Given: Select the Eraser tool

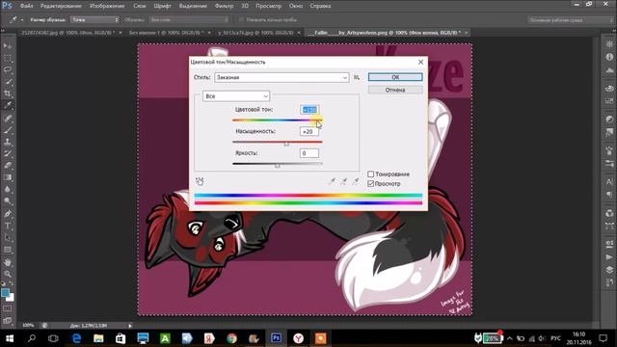Looking at the screenshot, I should pos(8,165).
